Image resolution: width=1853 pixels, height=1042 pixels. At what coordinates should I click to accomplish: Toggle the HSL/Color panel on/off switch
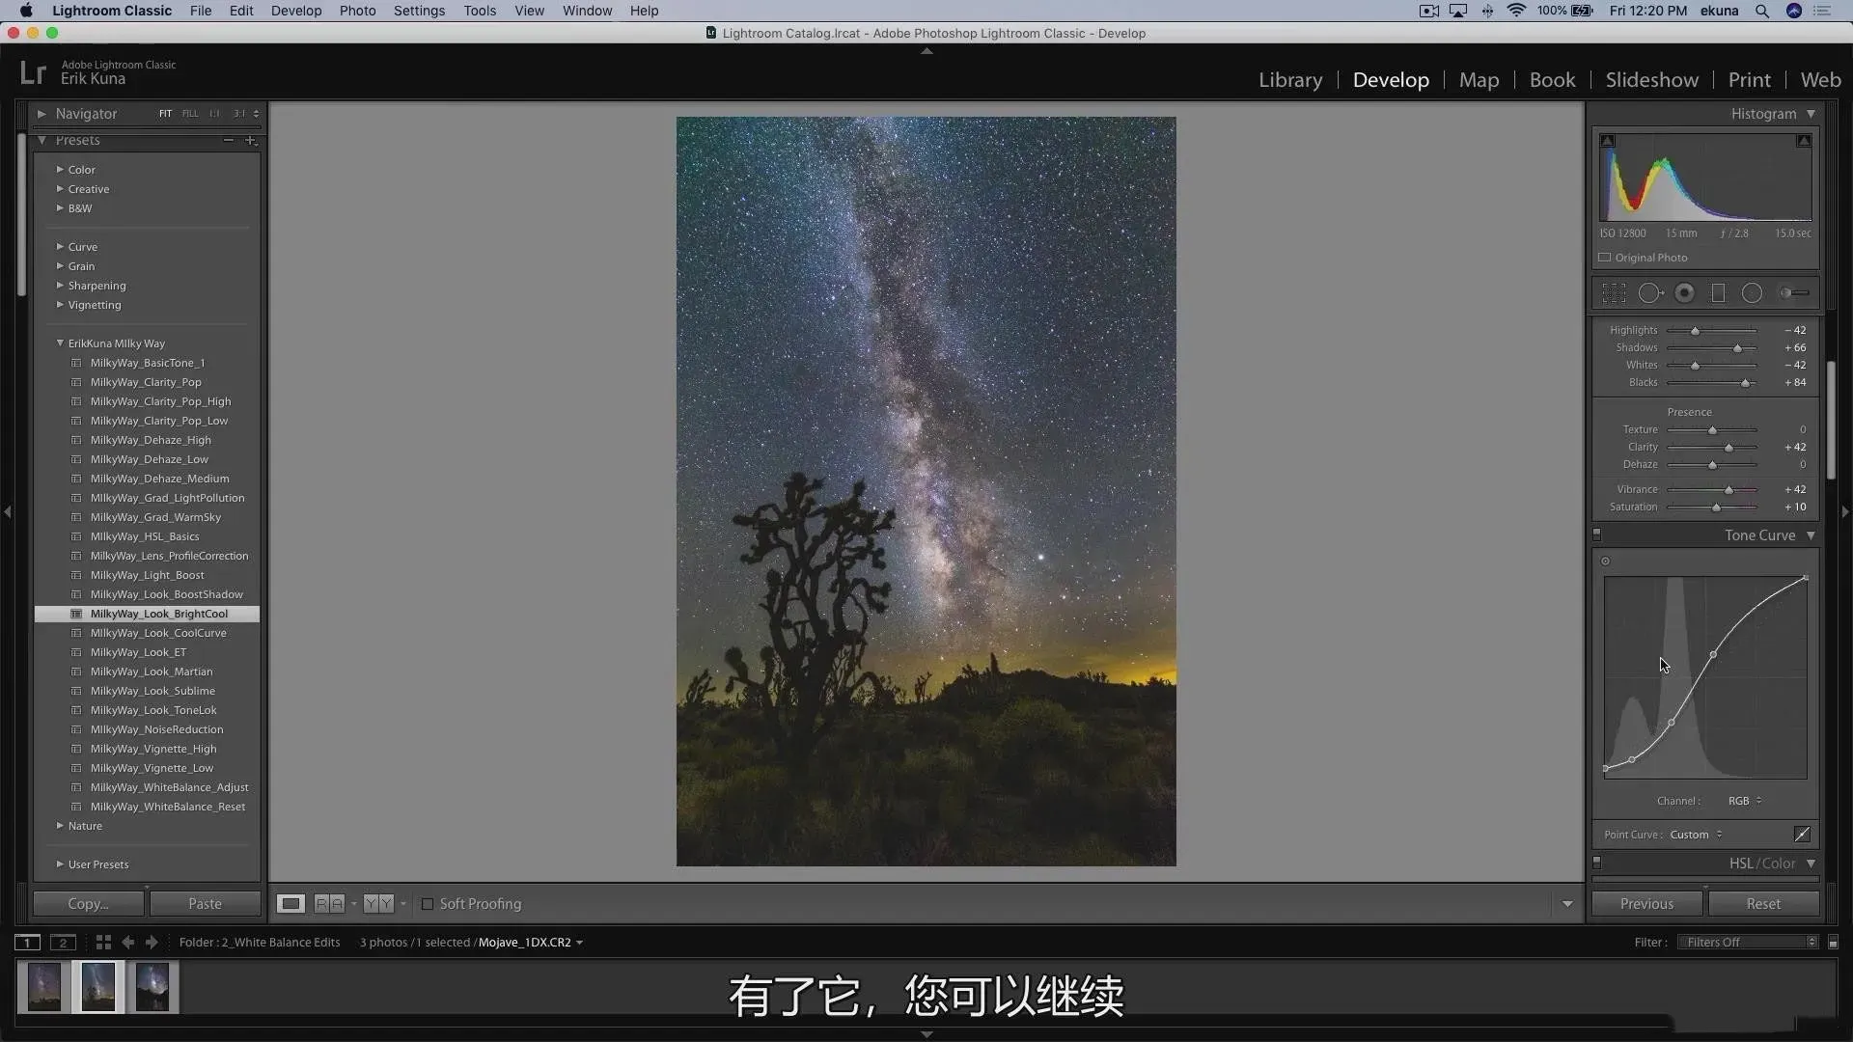point(1596,863)
